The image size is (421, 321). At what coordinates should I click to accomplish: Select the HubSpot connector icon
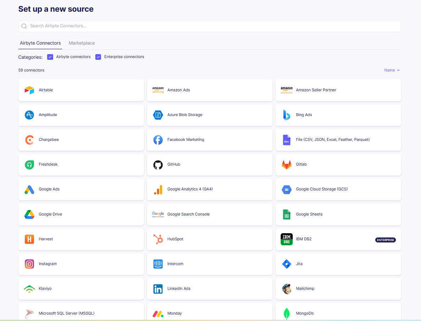click(158, 239)
